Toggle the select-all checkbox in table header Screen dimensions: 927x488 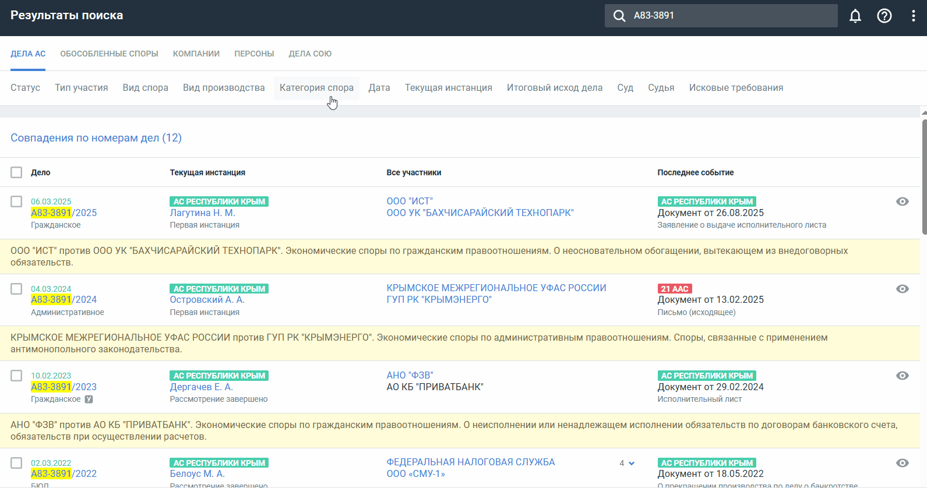click(x=16, y=172)
